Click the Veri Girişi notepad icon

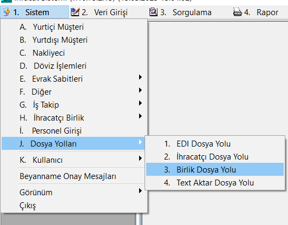75,12
